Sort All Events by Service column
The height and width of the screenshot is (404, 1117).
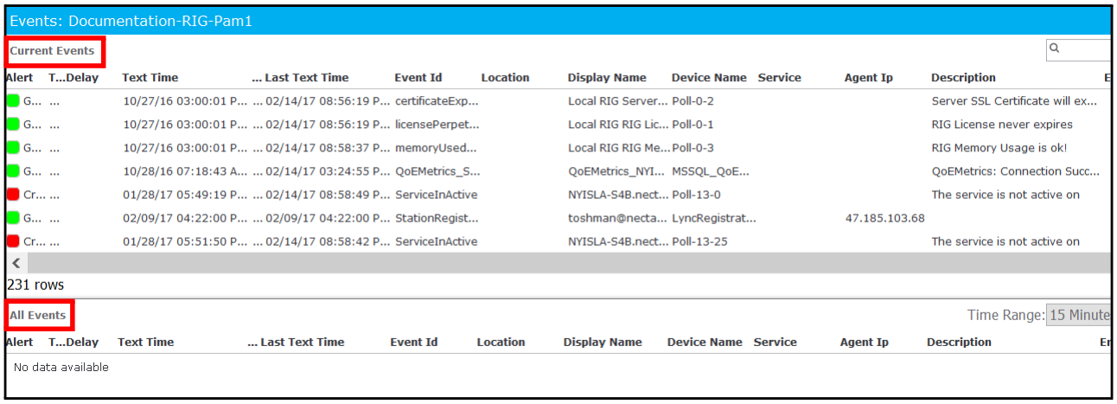tap(776, 343)
